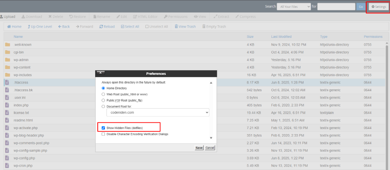Click the Restore toolbar item
The height and width of the screenshot is (170, 390).
coord(77,17)
